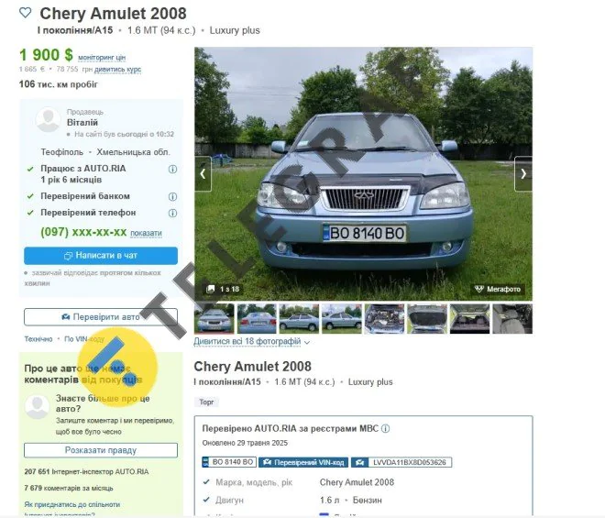Click info icon next to реєстрами МВС
The width and height of the screenshot is (605, 518).
pos(385,428)
